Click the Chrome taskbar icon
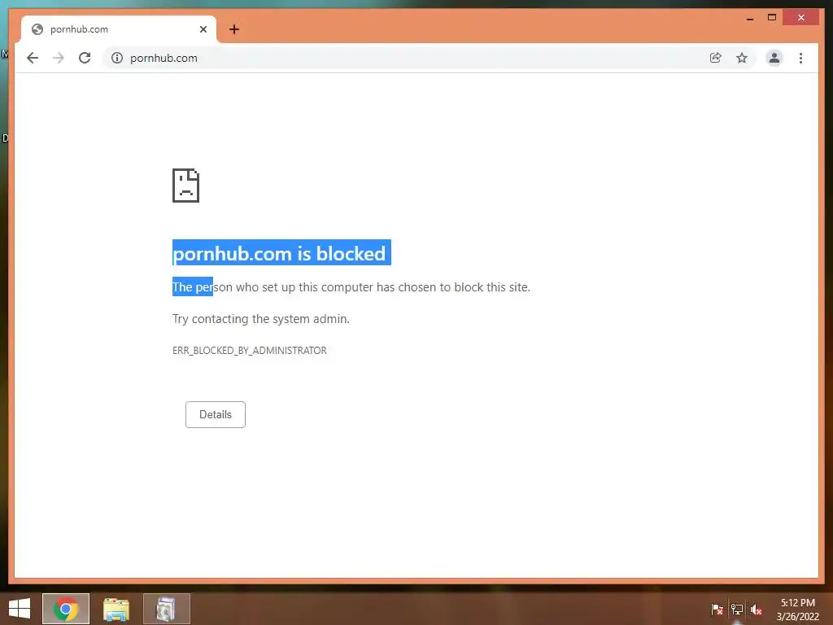This screenshot has width=833, height=625. tap(66, 609)
